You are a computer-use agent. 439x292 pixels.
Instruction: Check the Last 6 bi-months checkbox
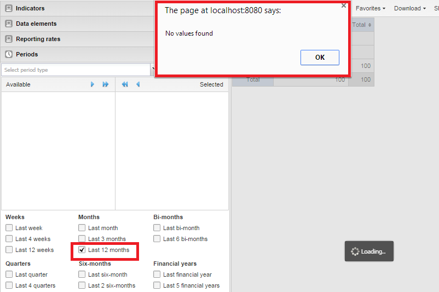pos(157,238)
